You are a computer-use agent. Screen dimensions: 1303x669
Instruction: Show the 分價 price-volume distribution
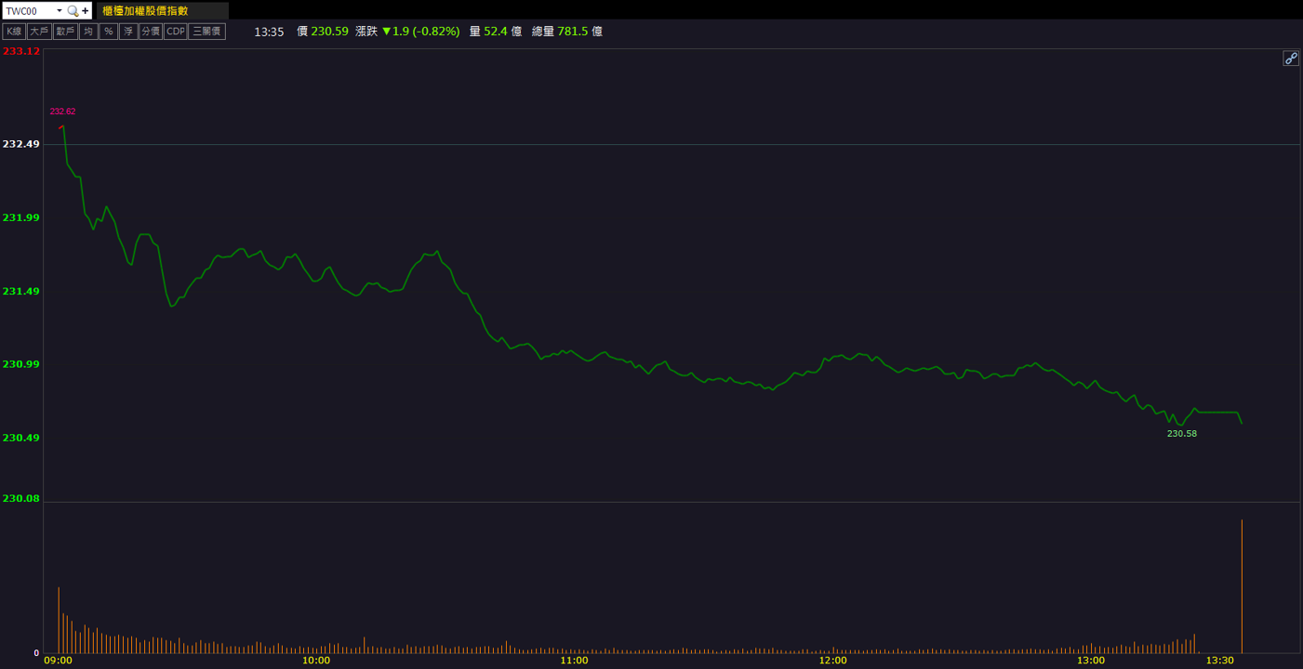[x=151, y=32]
